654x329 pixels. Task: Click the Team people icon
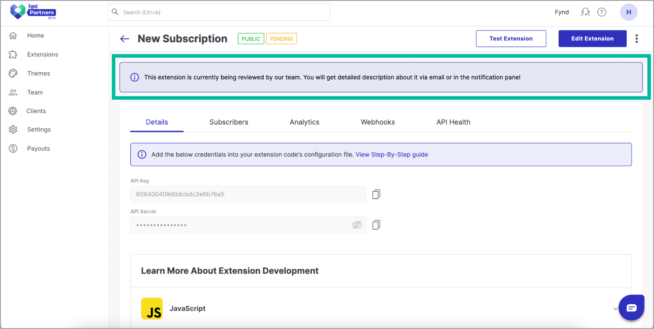pyautogui.click(x=13, y=92)
